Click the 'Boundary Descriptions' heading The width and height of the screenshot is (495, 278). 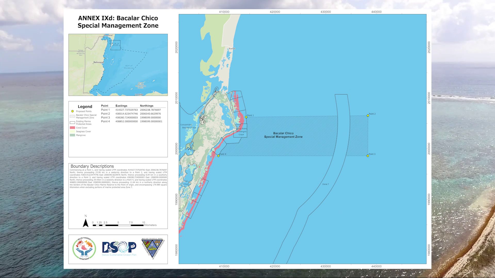[x=92, y=166]
